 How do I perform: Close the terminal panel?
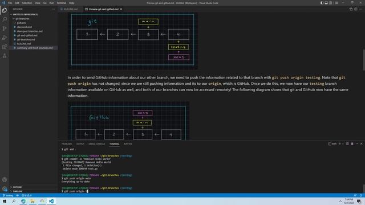(x=362, y=144)
